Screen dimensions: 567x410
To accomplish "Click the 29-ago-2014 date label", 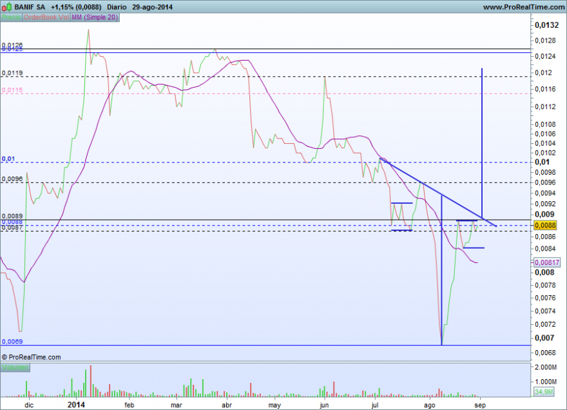I will (x=152, y=7).
